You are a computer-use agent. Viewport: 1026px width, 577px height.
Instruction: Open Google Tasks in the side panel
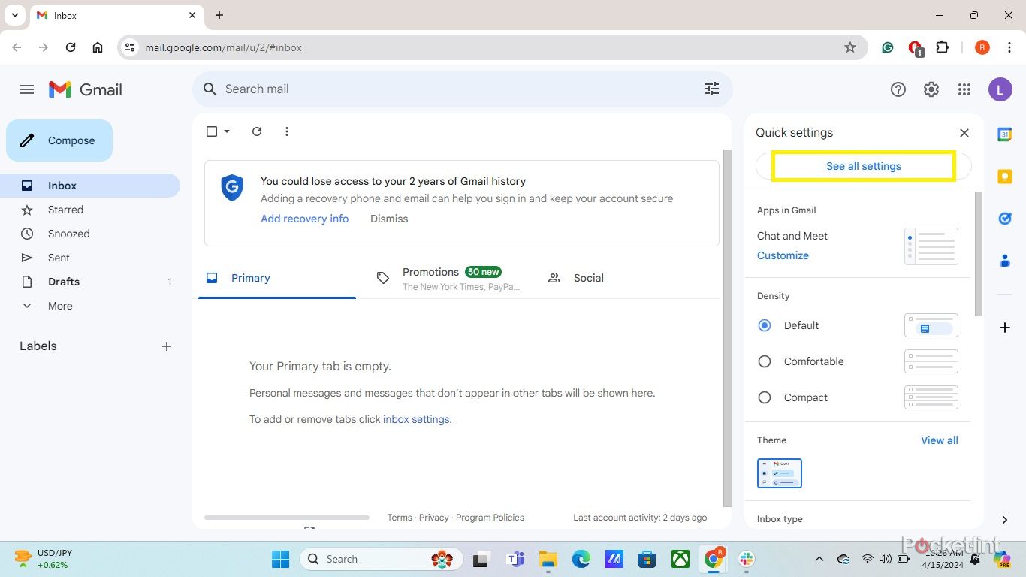[1004, 219]
